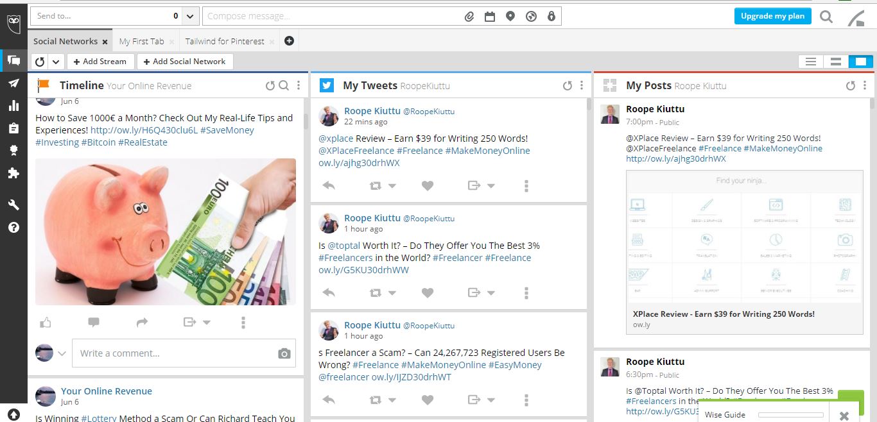
Task: Open App Directory puzzle icon
Action: [13, 173]
